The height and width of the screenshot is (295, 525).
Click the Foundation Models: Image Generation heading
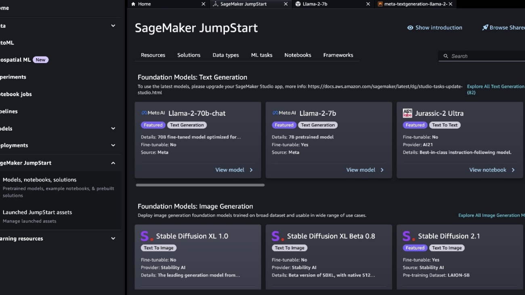195,206
